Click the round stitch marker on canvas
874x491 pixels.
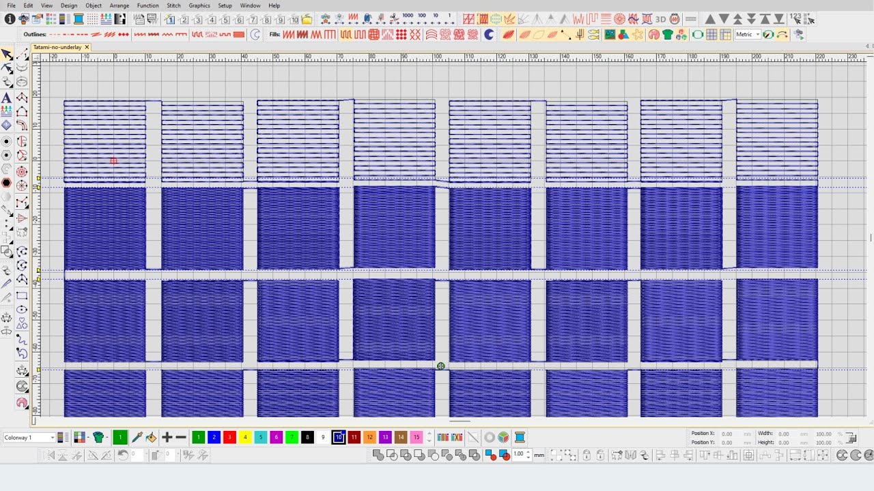(441, 366)
